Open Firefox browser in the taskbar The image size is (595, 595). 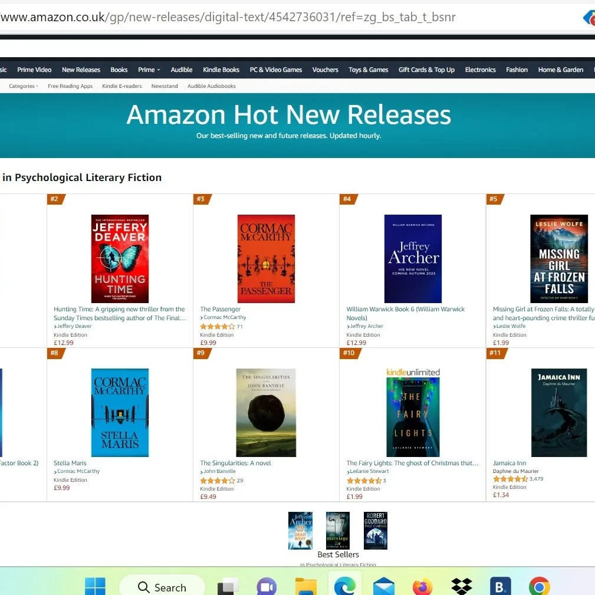pos(422,587)
